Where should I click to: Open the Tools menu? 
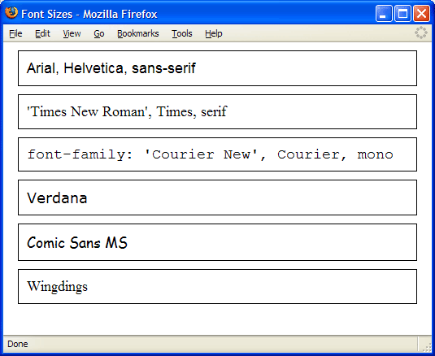tap(181, 33)
